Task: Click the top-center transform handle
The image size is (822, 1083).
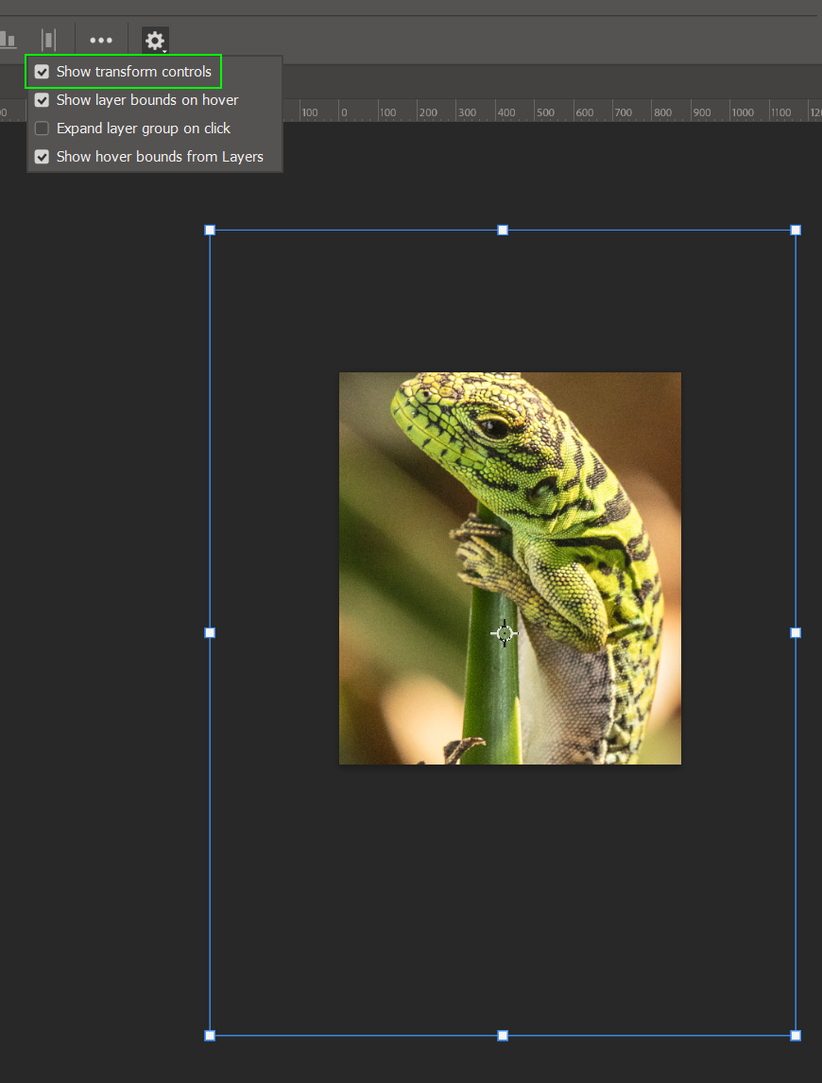Action: [x=502, y=229]
